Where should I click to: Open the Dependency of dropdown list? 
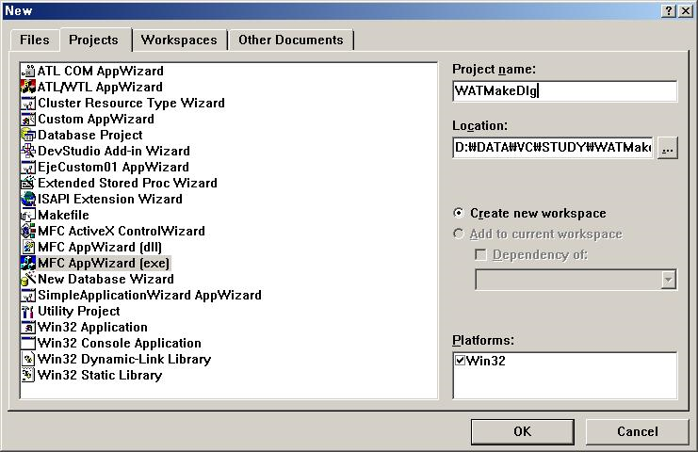pos(668,280)
